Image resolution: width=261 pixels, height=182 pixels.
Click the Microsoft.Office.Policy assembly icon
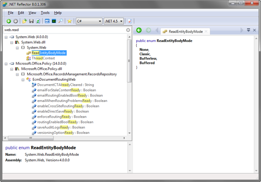(x=12, y=63)
